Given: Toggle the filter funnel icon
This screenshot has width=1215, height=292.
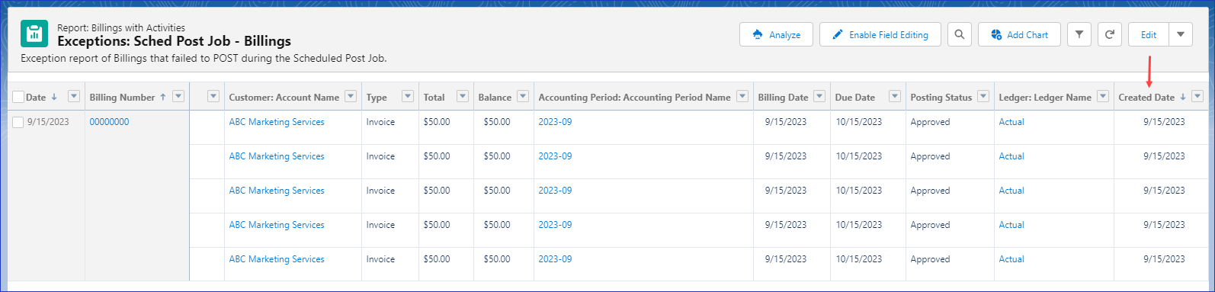Looking at the screenshot, I should (x=1079, y=34).
